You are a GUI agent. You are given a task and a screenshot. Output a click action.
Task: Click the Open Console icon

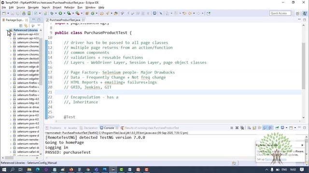click(x=291, y=128)
